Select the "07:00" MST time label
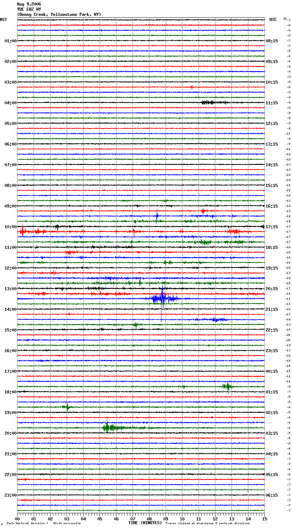This screenshot has height=528, width=292. tap(11, 165)
